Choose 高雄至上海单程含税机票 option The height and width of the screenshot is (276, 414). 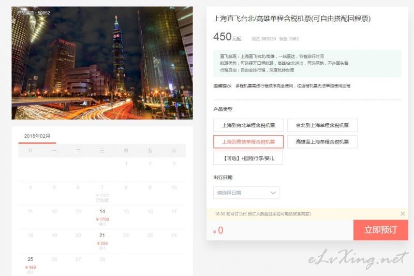coord(322,142)
